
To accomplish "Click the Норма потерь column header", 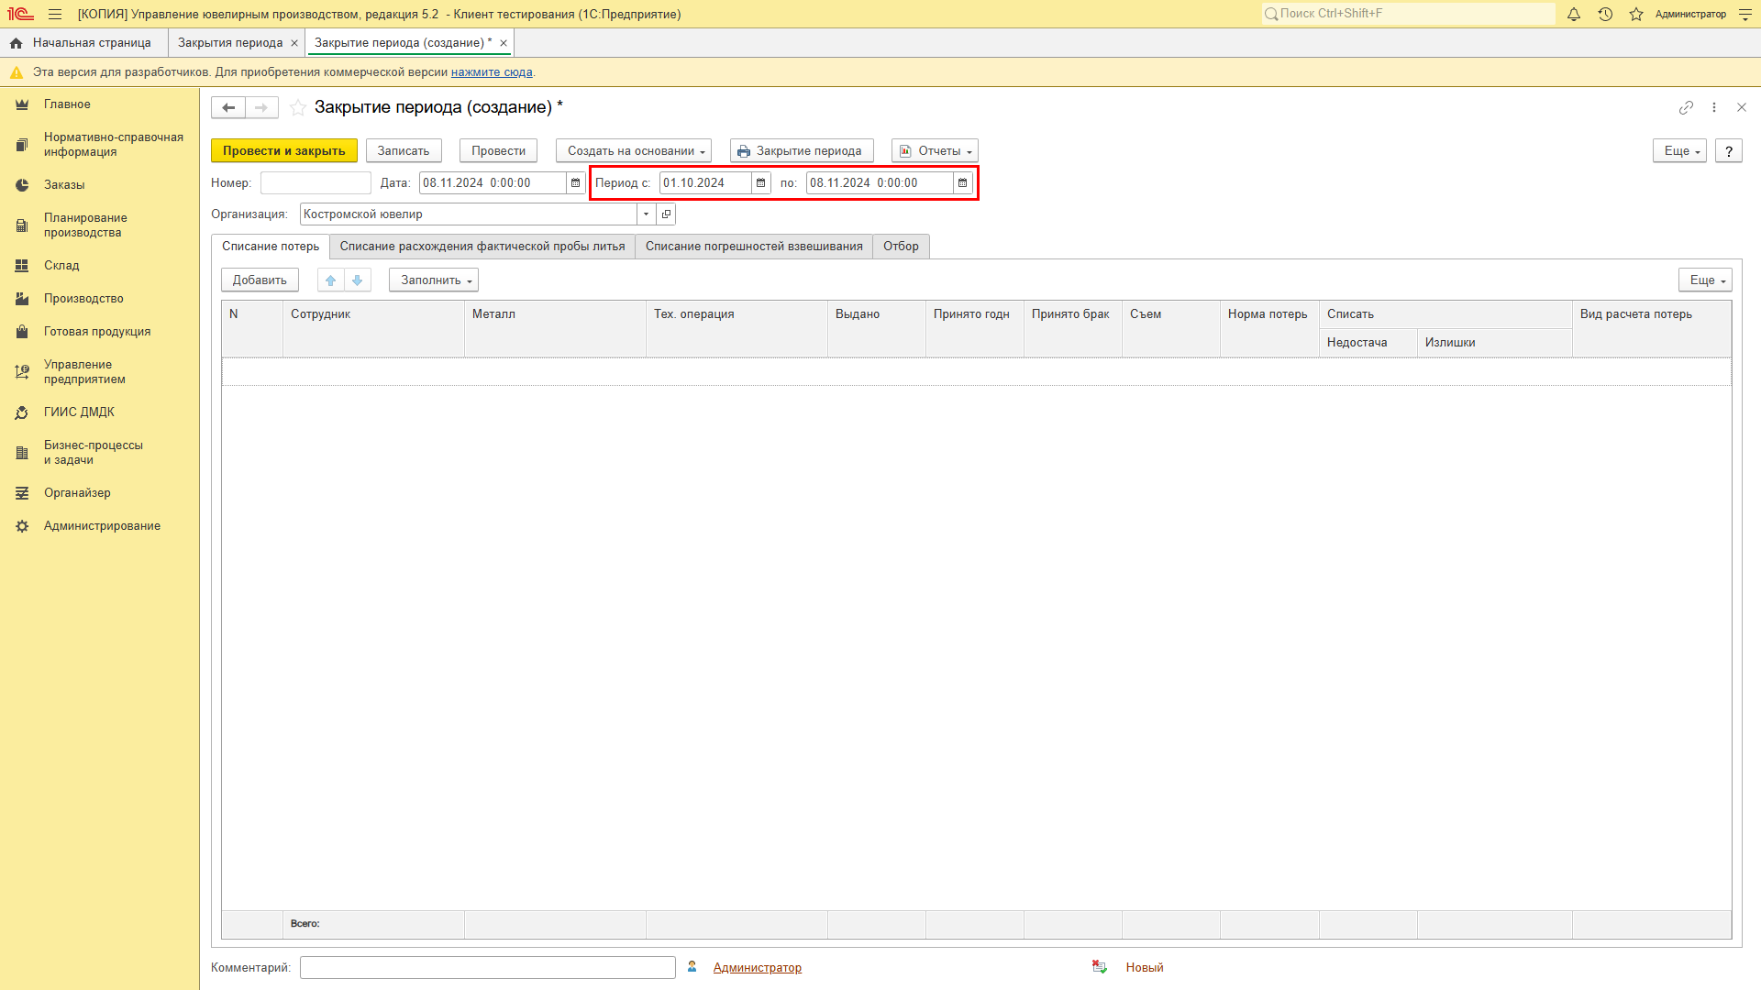I will click(x=1269, y=328).
